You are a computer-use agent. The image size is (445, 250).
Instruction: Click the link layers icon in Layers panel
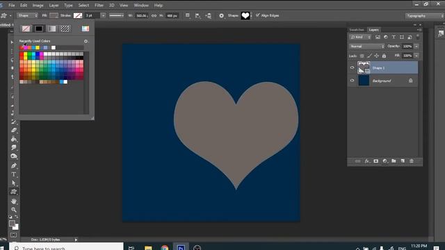pyautogui.click(x=357, y=161)
